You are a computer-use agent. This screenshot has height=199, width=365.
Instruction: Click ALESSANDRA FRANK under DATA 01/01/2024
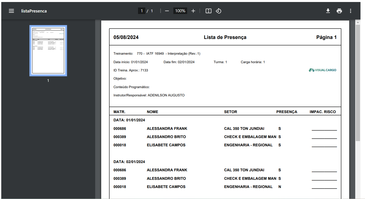pos(167,129)
